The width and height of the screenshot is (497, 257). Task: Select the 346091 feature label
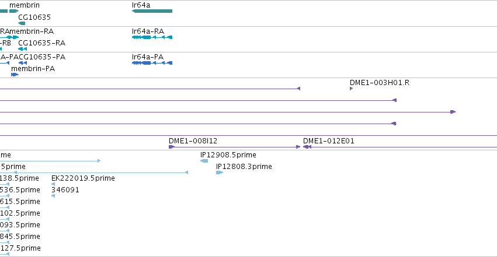click(x=65, y=190)
